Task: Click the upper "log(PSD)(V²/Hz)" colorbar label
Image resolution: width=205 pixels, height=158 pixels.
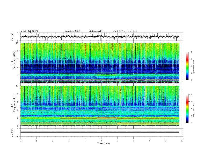Action: [194, 67]
